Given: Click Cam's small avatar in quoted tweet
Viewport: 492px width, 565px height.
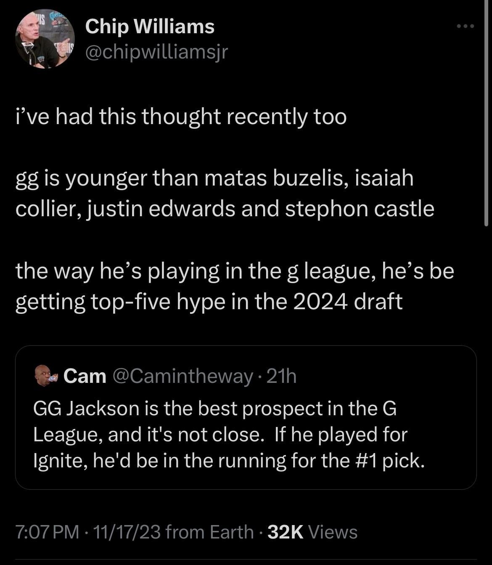Looking at the screenshot, I should (46, 376).
